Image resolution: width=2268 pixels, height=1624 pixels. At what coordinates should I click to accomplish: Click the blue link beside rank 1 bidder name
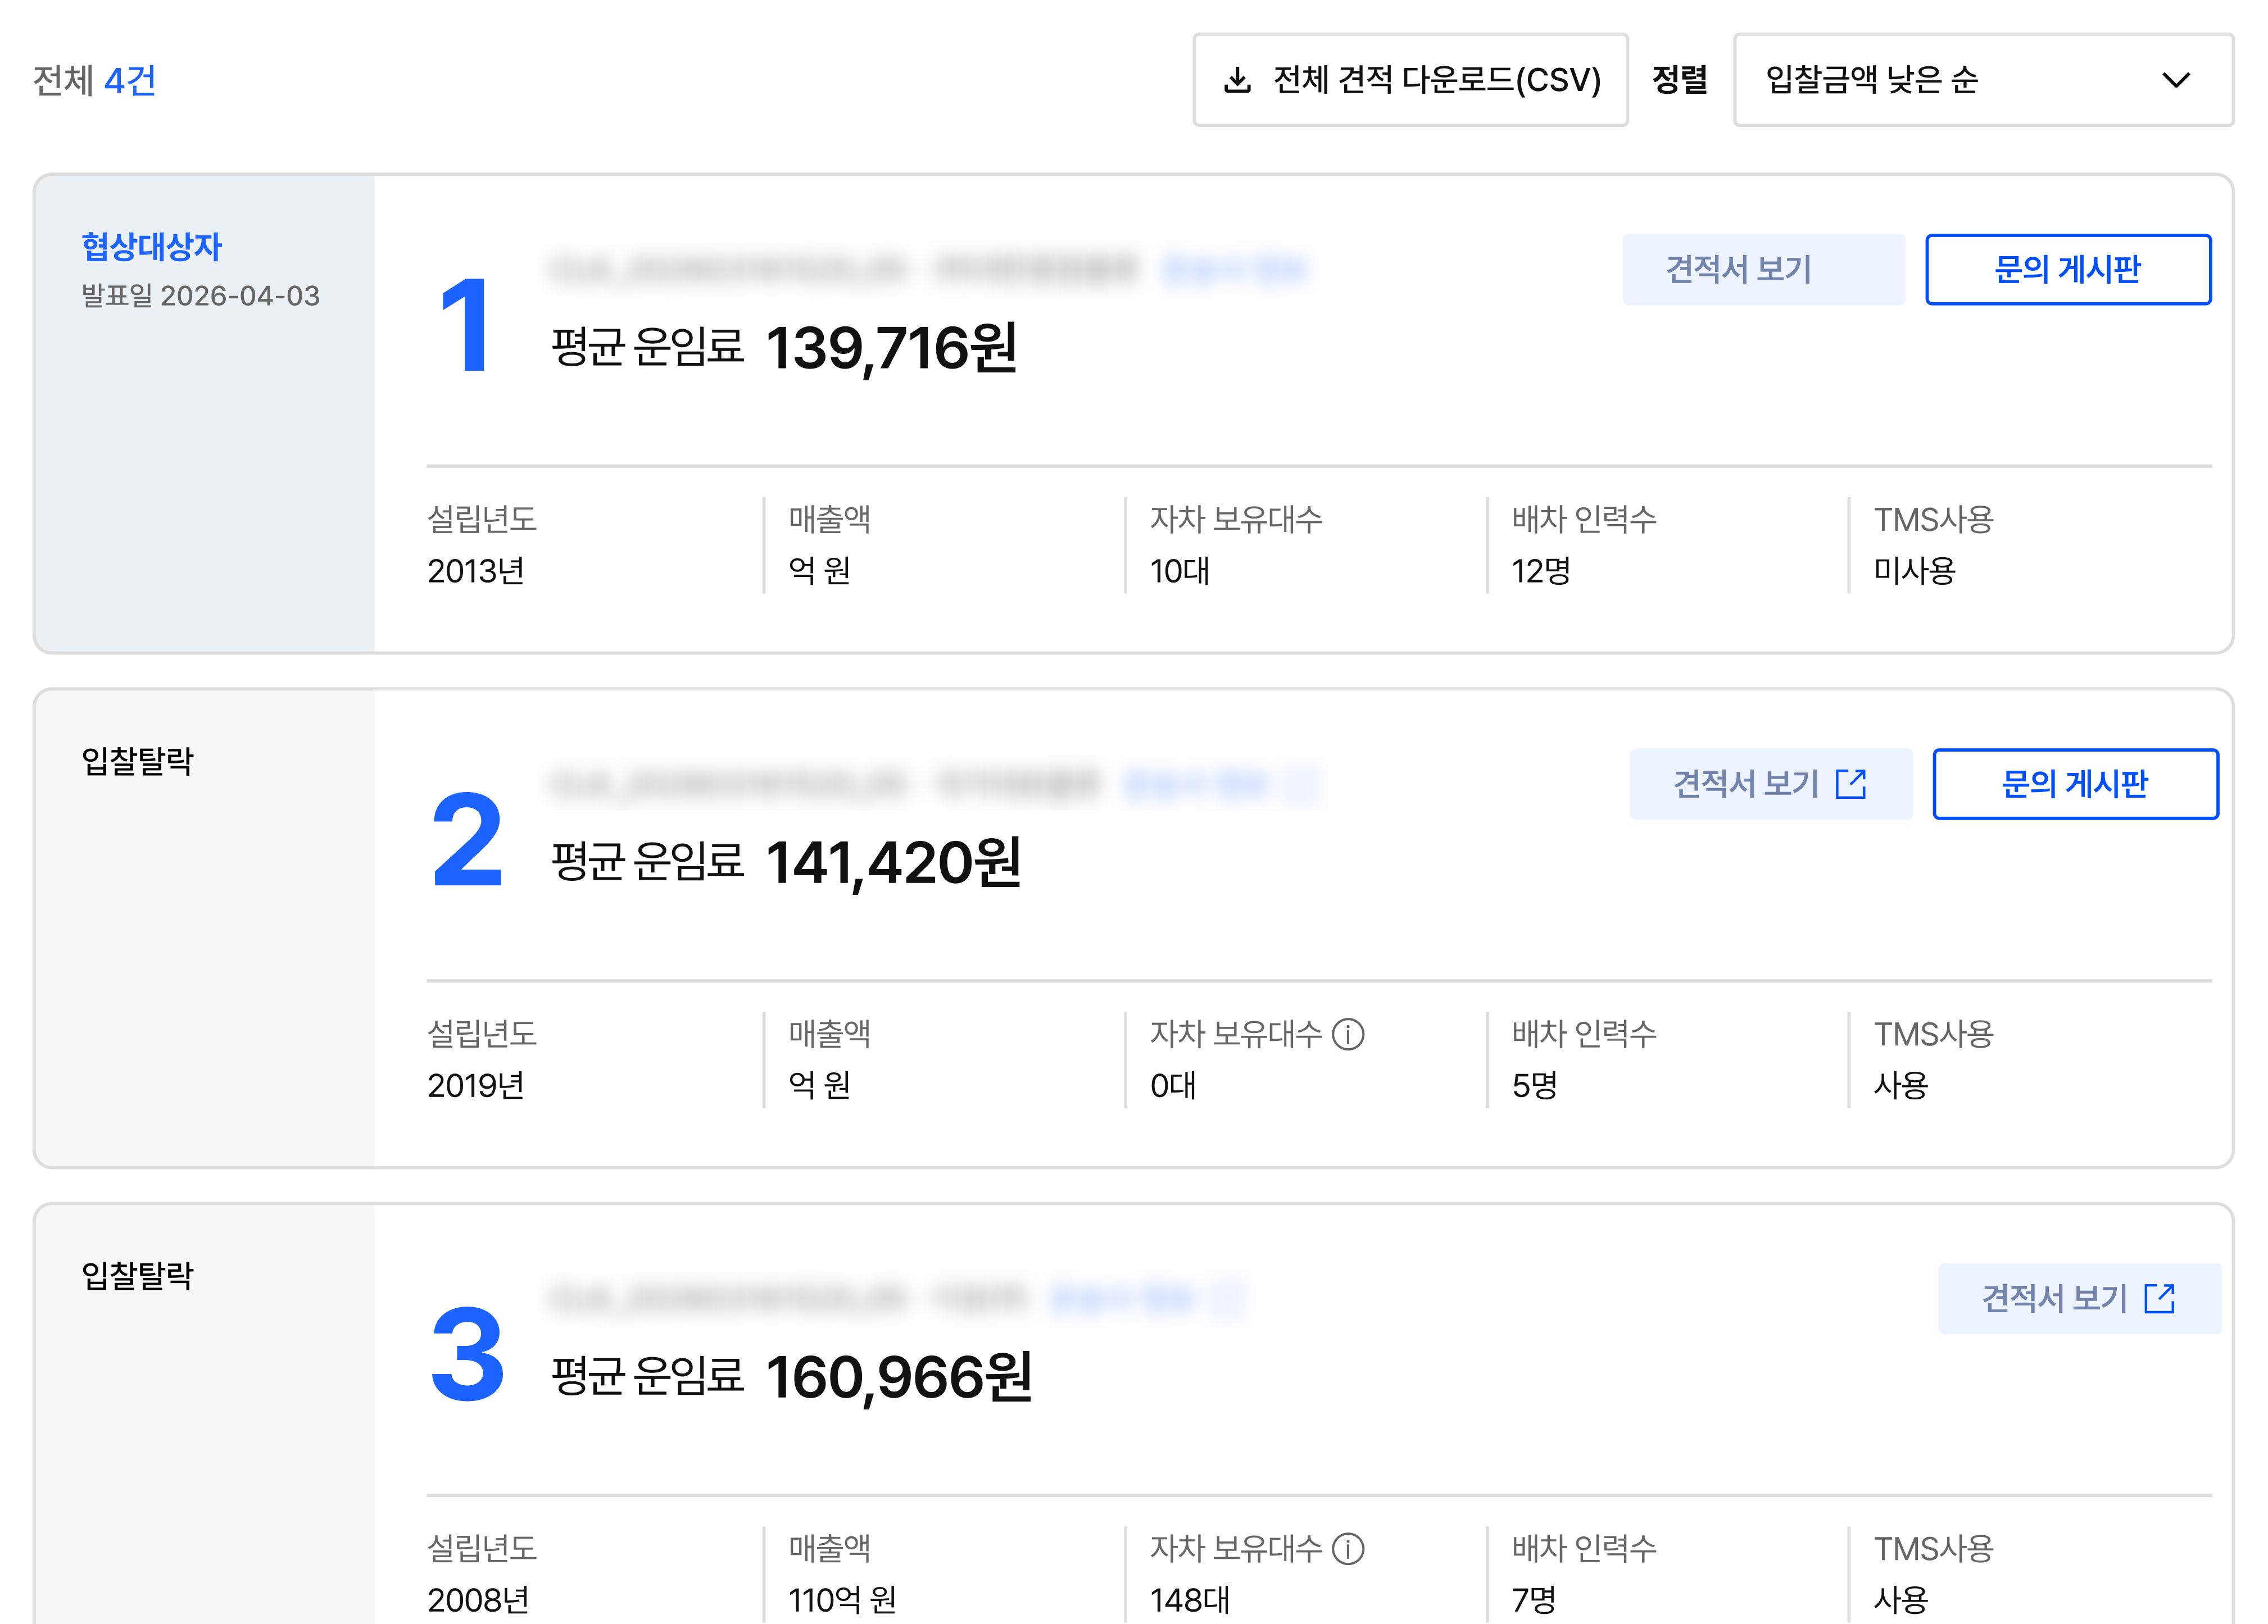pyautogui.click(x=1235, y=270)
